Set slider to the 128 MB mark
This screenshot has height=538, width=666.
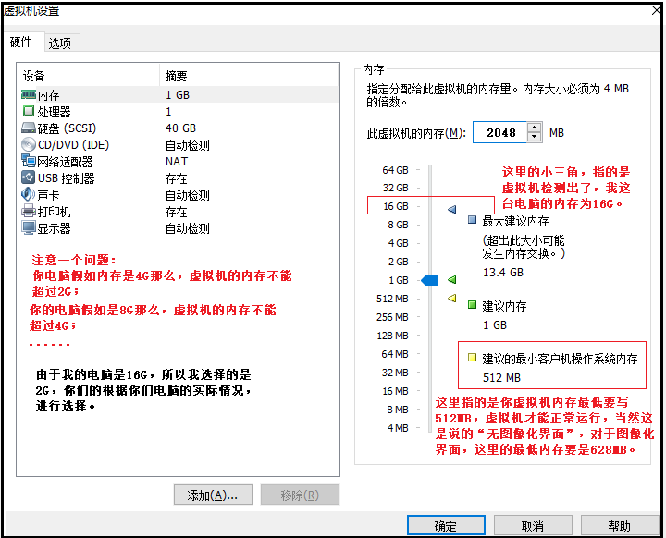click(392, 336)
